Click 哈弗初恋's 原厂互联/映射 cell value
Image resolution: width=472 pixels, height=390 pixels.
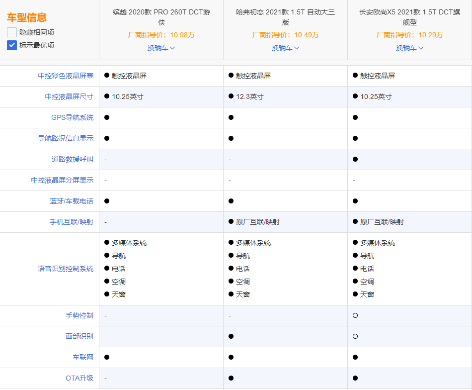pos(258,222)
